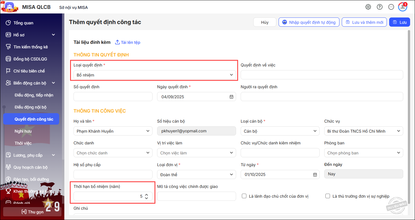Open the Chọn phòng ban dropdown

tap(364, 153)
